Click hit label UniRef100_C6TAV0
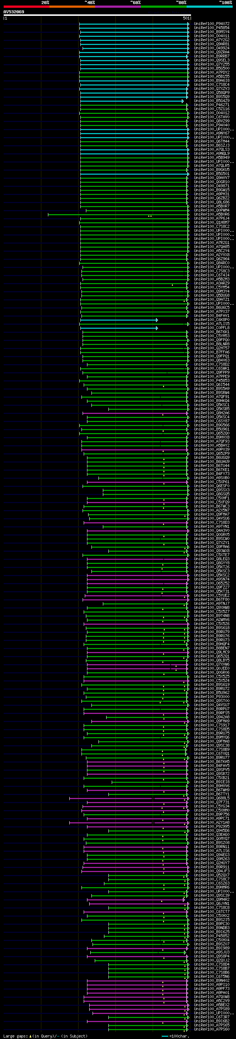Image resolution: width=236 pixels, height=1039 pixels. tap(212, 117)
